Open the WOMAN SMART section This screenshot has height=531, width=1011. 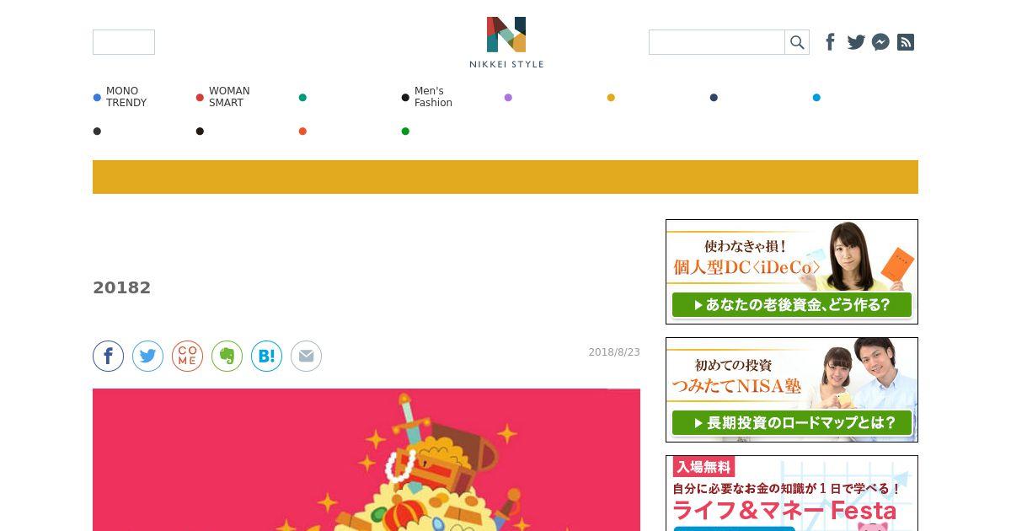[229, 97]
